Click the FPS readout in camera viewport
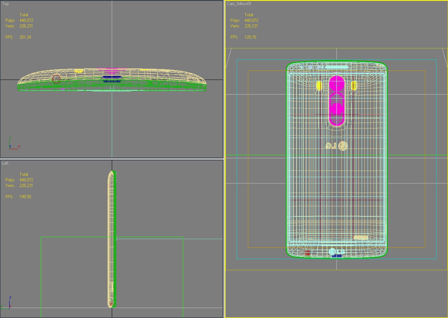The width and height of the screenshot is (448, 318). coord(243,37)
